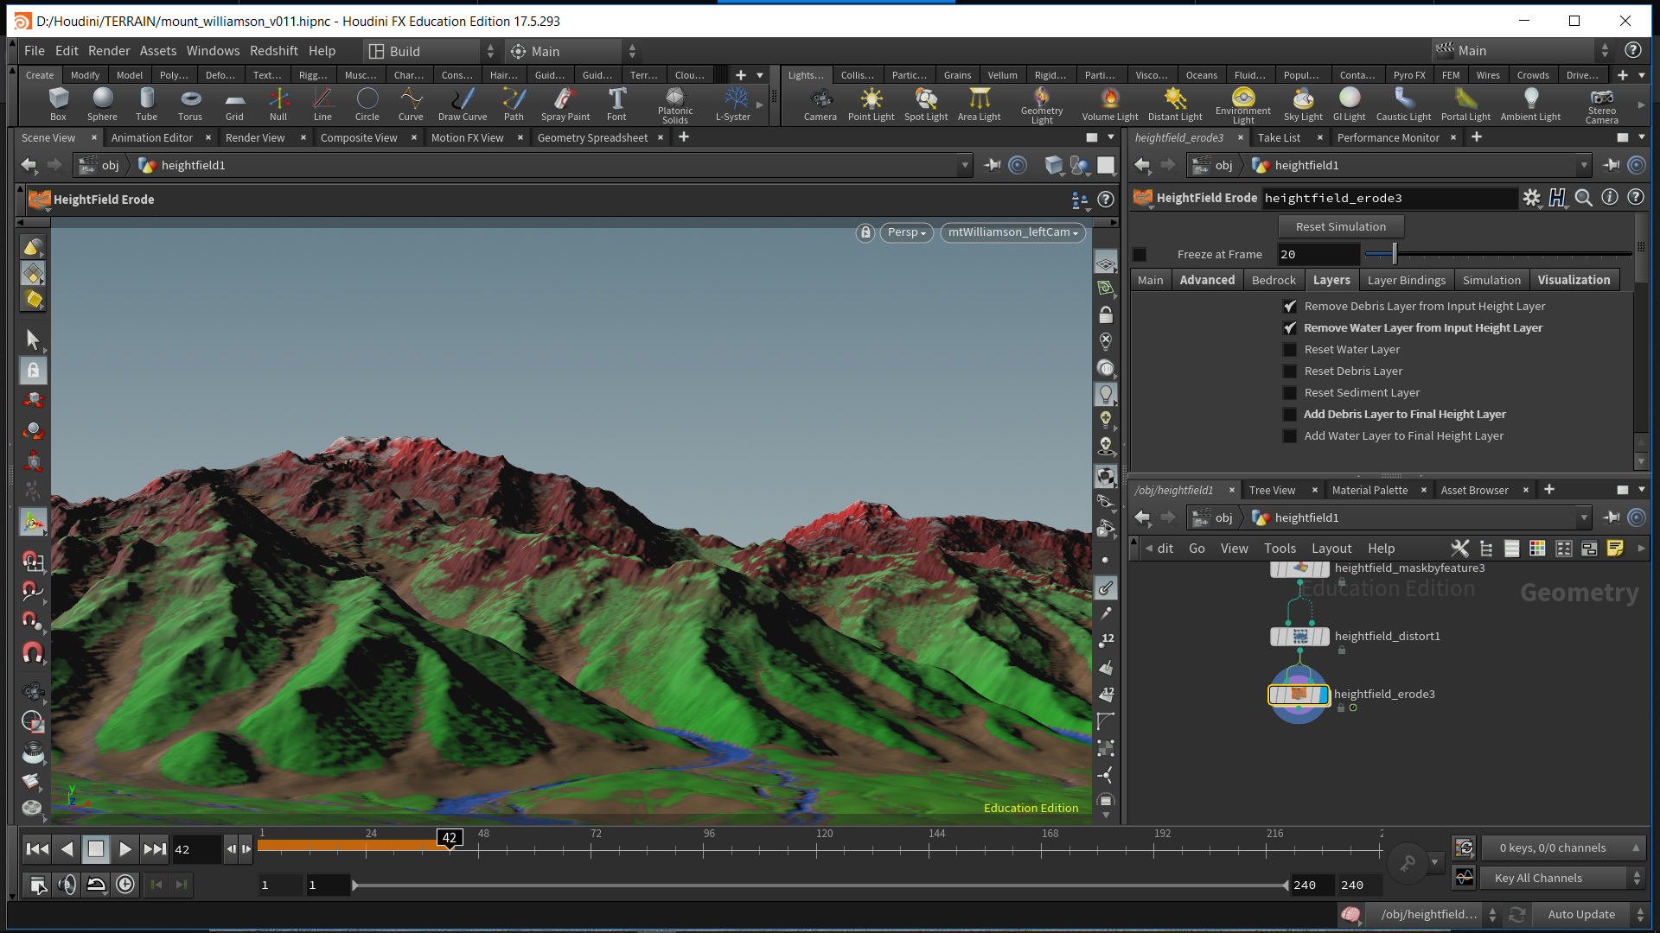
Task: Click the Torus shelf tool
Action: [x=190, y=104]
